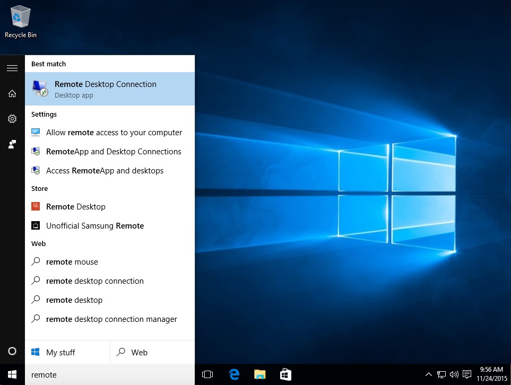Open File Explorer from taskbar
This screenshot has height=385, width=511.
point(259,374)
